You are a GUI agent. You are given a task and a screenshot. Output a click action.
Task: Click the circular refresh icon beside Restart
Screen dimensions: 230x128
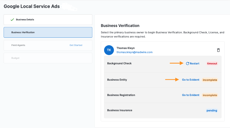[187, 64]
